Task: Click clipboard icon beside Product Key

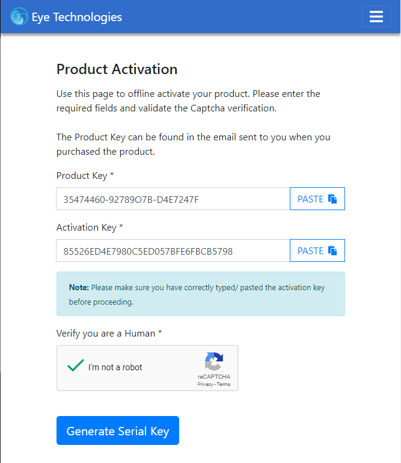Action: coord(332,199)
